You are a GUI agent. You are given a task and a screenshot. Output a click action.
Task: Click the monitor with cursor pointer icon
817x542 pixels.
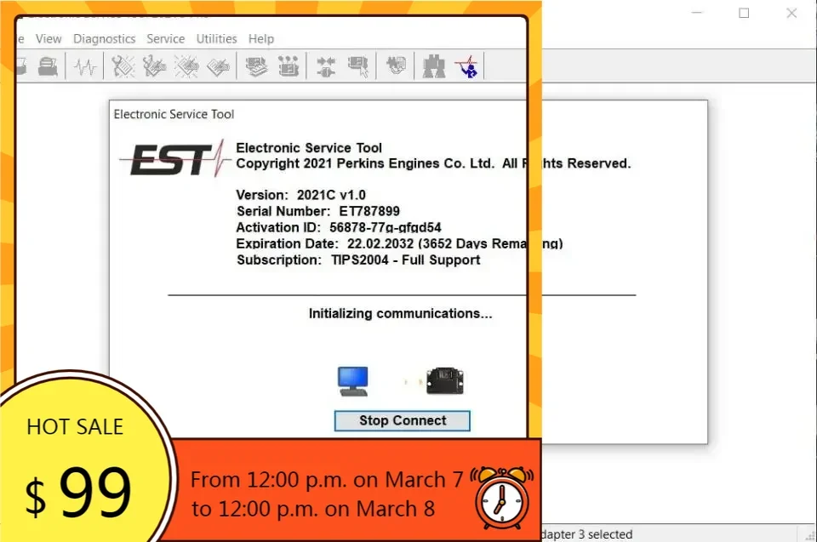click(x=358, y=66)
